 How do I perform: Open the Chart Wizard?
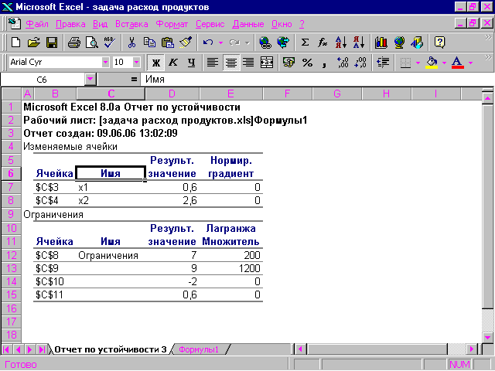[x=381, y=43]
